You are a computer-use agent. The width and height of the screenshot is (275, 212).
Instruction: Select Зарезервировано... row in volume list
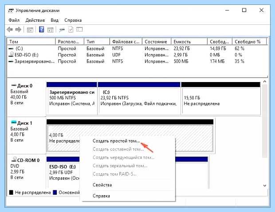137,61
